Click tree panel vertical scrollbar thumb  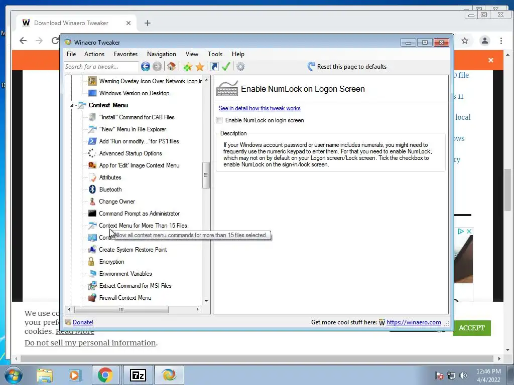(206, 175)
